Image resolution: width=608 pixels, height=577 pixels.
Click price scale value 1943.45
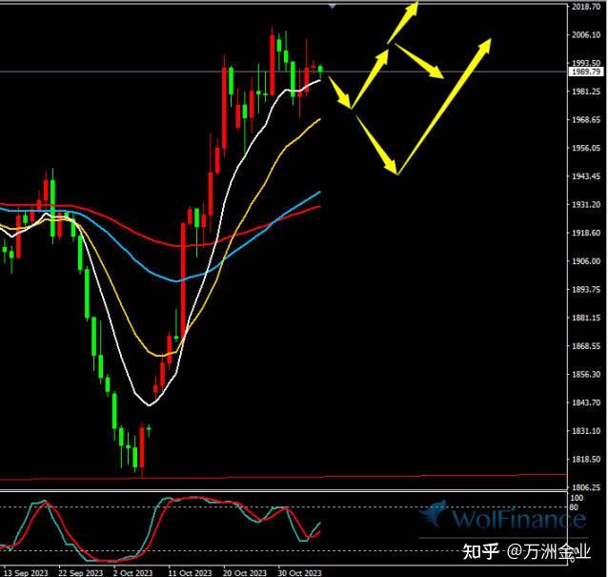586,176
